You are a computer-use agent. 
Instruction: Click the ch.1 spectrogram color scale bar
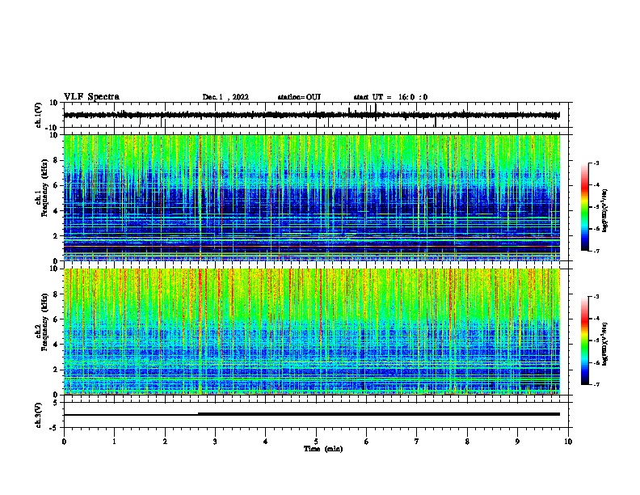(584, 207)
